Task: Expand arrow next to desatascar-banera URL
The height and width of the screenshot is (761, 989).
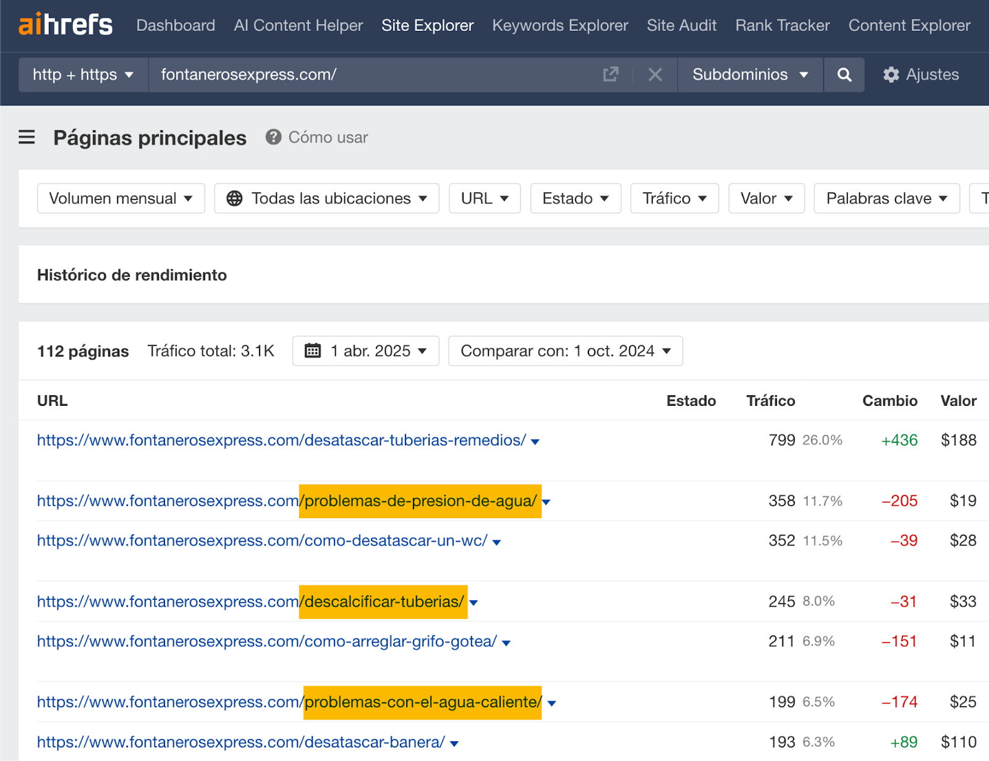Action: coord(454,744)
